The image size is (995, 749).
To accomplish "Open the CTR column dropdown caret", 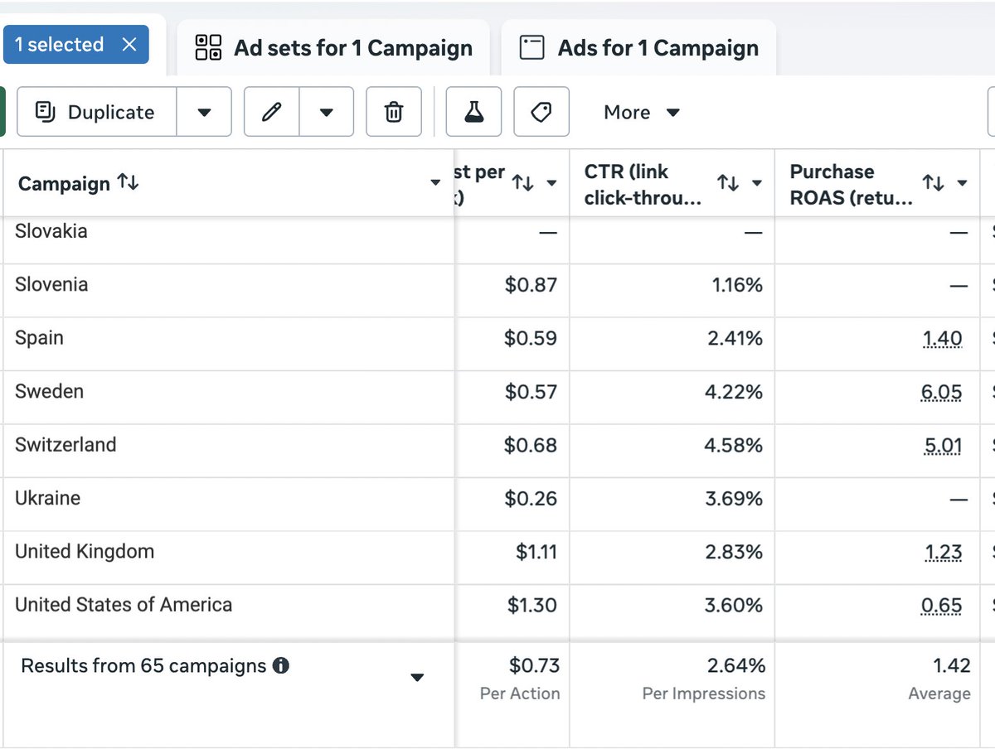I will (757, 183).
